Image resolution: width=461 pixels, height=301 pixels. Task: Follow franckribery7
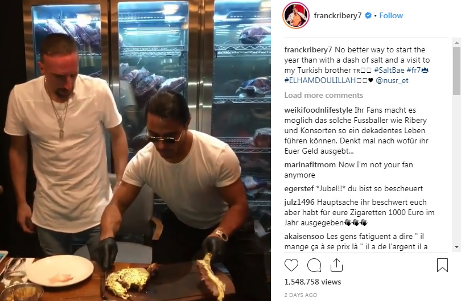click(x=391, y=15)
